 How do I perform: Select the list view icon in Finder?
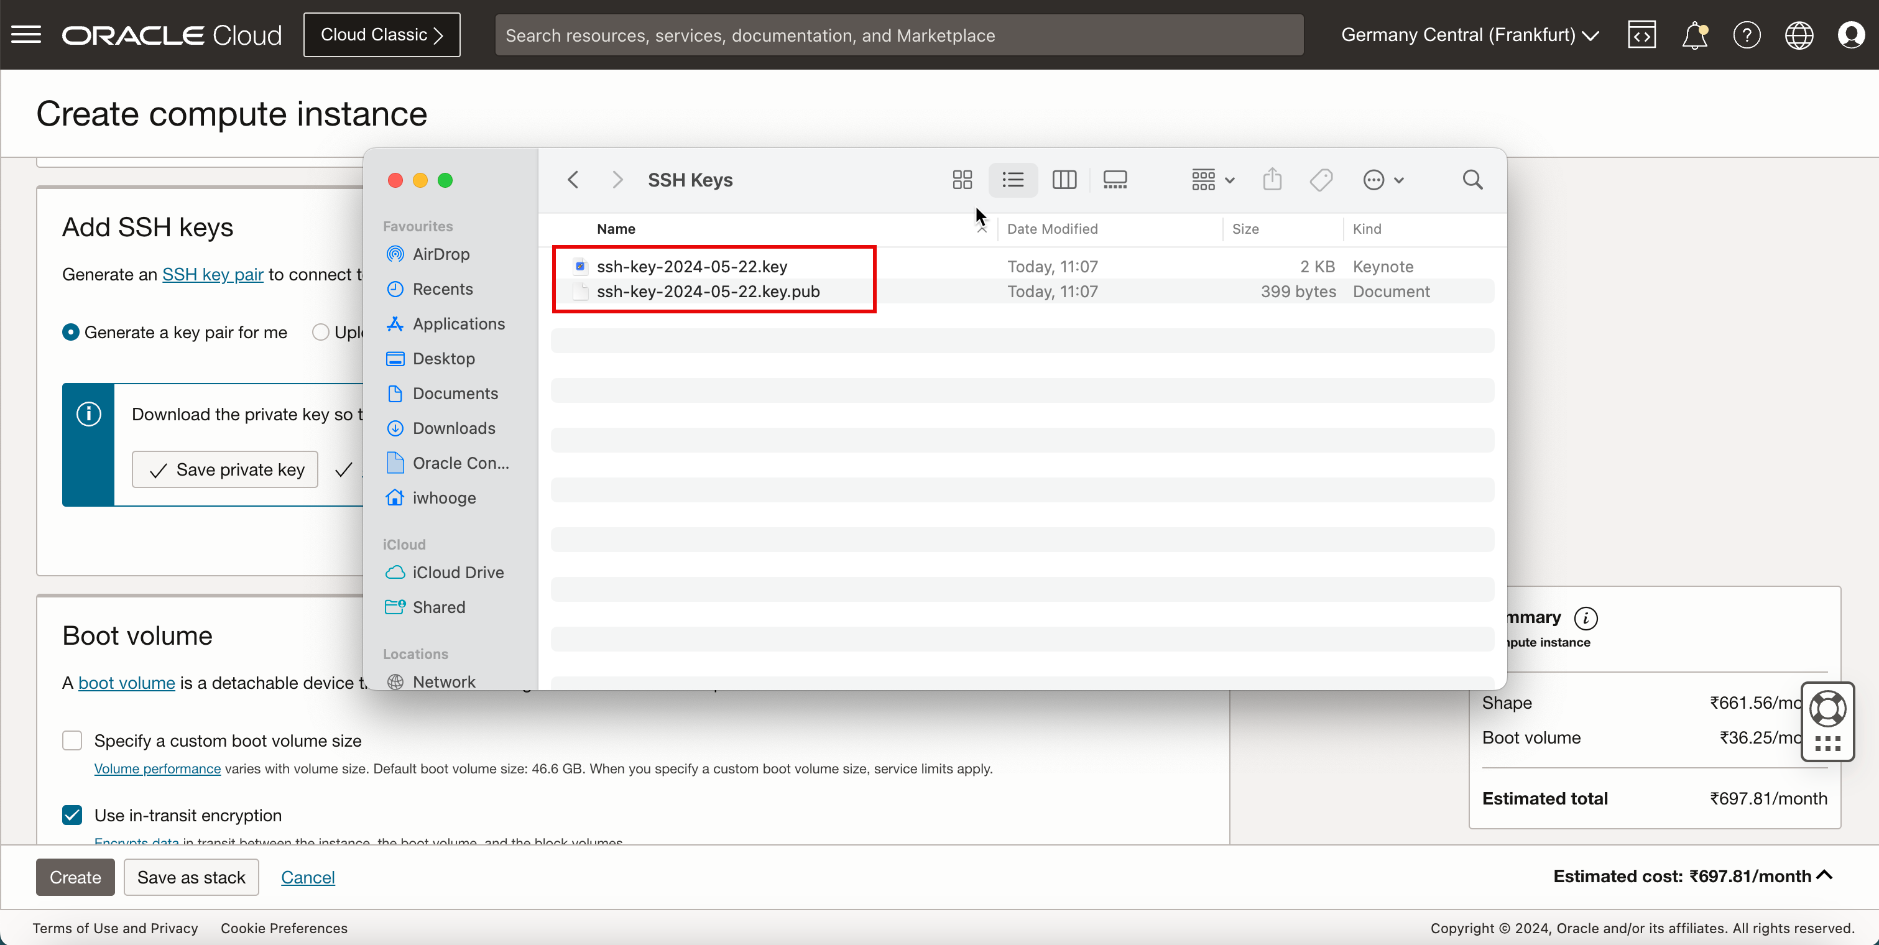point(1012,180)
